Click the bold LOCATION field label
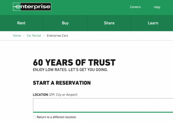Viewport: 173px width, 122px height. [40, 95]
